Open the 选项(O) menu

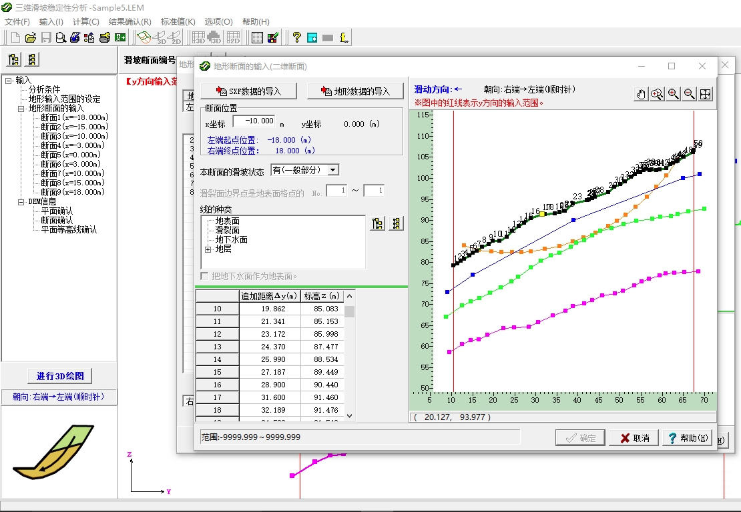tap(218, 22)
